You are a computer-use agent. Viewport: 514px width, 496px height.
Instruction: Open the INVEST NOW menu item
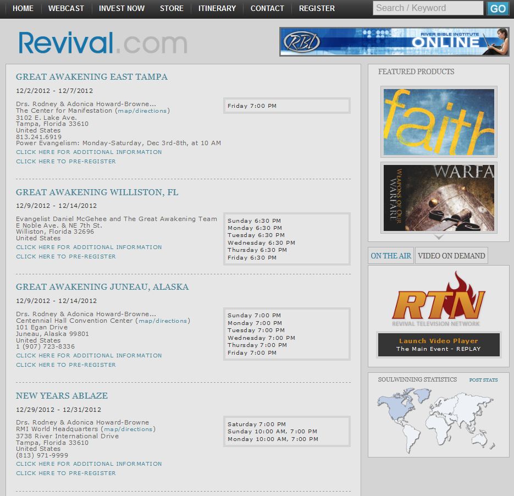(x=121, y=8)
